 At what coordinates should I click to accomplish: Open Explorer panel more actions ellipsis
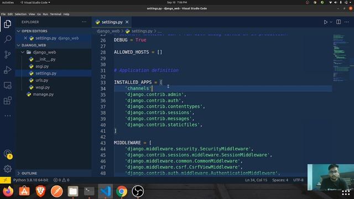point(84,22)
